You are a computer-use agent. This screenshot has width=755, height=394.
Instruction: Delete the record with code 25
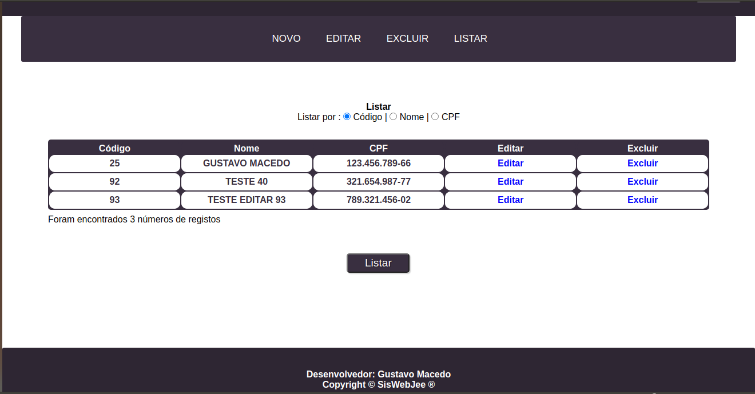(642, 163)
